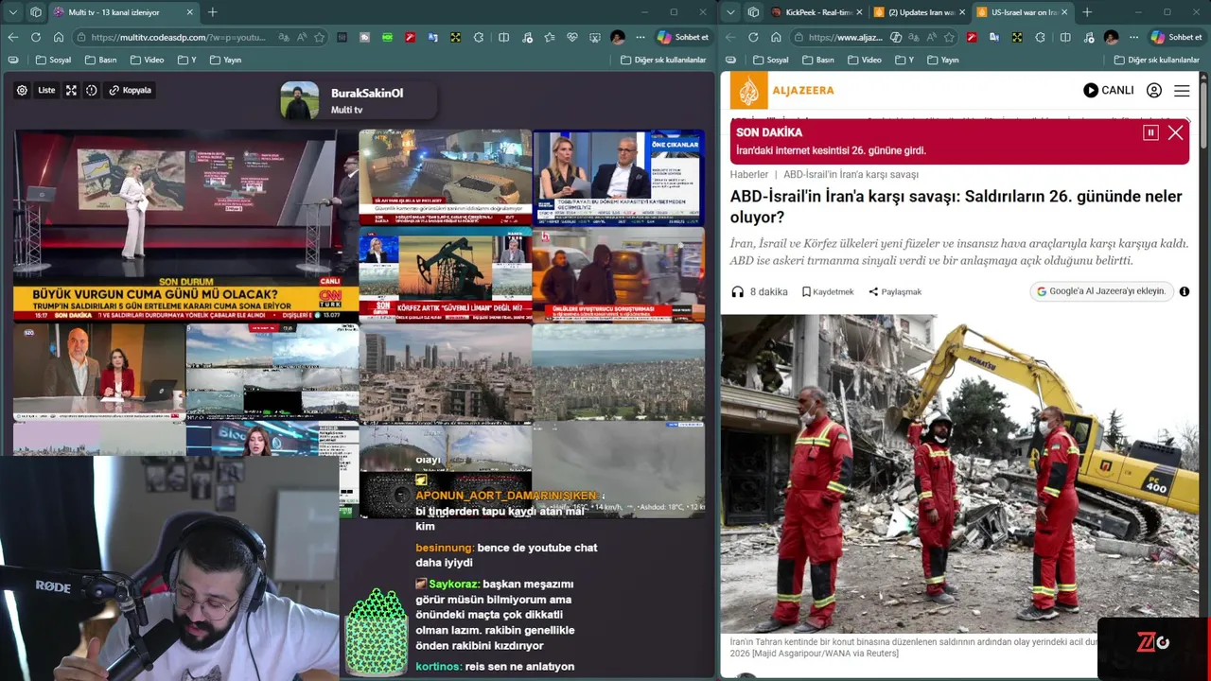Open browser essentials heart icon in left window
Viewport: 1211px width, 681px height.
point(572,37)
